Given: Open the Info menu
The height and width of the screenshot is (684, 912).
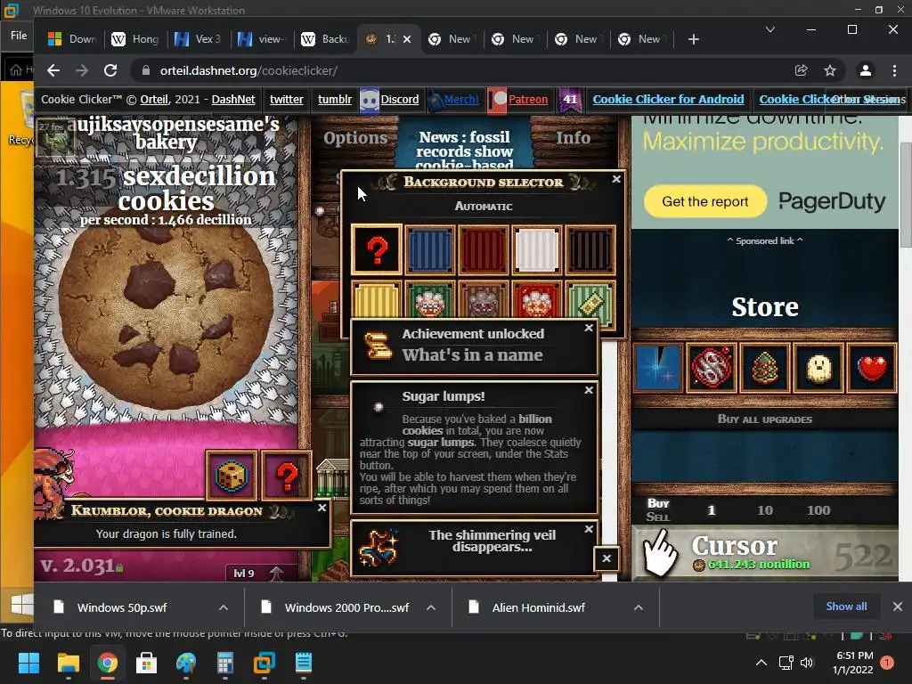Looking at the screenshot, I should (x=573, y=138).
